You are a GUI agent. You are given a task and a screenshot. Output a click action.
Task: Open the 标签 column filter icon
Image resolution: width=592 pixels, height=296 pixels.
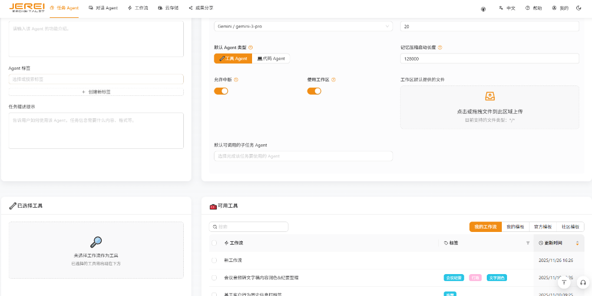(x=527, y=243)
